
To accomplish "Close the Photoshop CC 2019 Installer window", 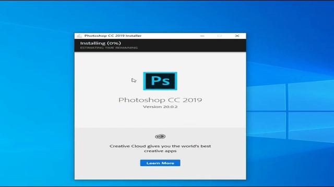I will pyautogui.click(x=237, y=36).
